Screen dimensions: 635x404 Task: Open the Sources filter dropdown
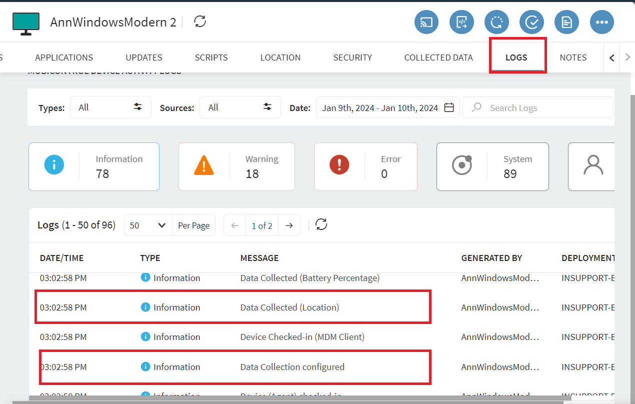(x=240, y=107)
